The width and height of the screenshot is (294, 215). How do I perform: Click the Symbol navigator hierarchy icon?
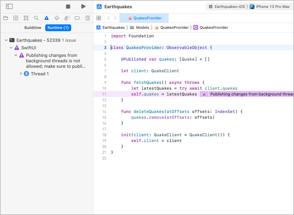click(x=26, y=18)
